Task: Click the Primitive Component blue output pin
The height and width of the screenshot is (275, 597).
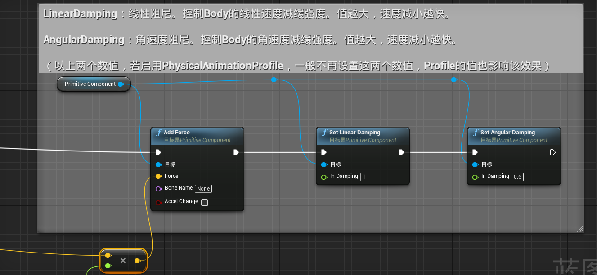Action: click(x=120, y=84)
